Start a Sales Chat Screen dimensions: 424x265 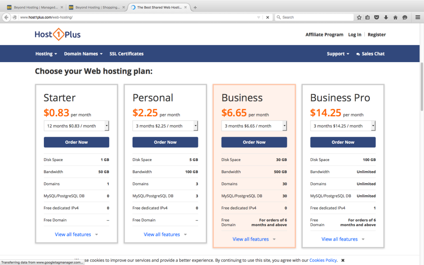click(370, 53)
